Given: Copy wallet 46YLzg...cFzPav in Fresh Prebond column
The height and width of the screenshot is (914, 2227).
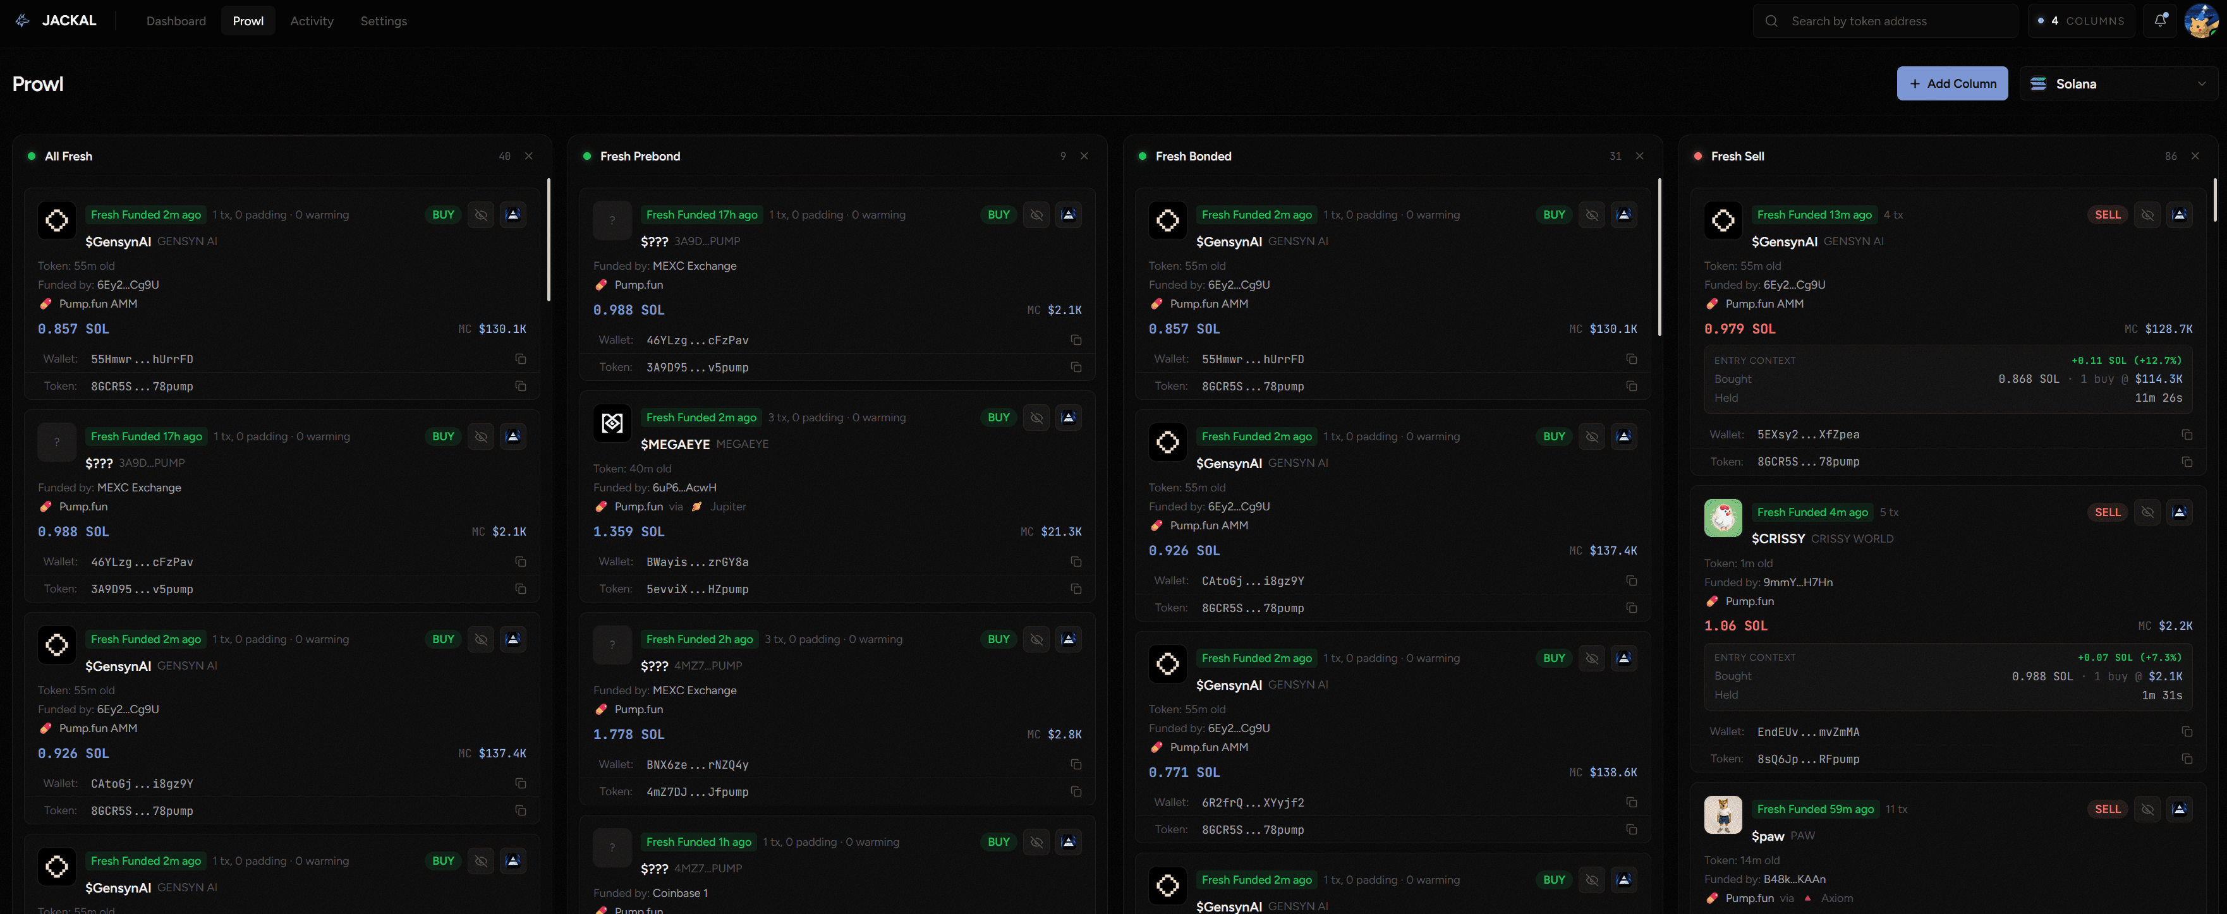Looking at the screenshot, I should [1076, 340].
